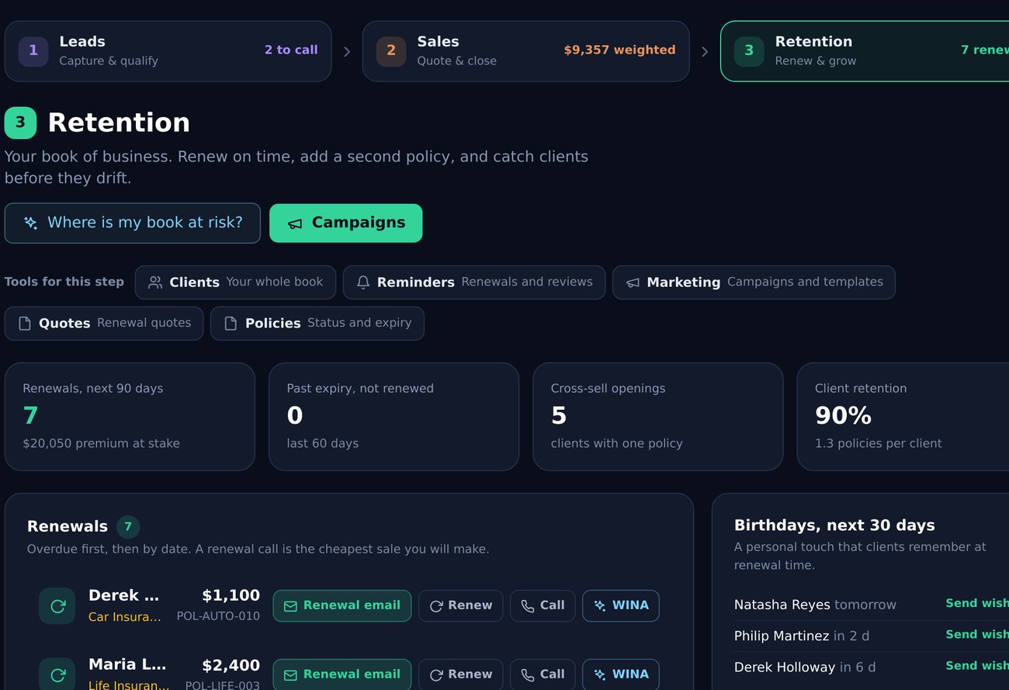1009x690 pixels.
Task: Click envelope icon in POL-AUTO-010 Renewal email button
Action: pyautogui.click(x=290, y=606)
